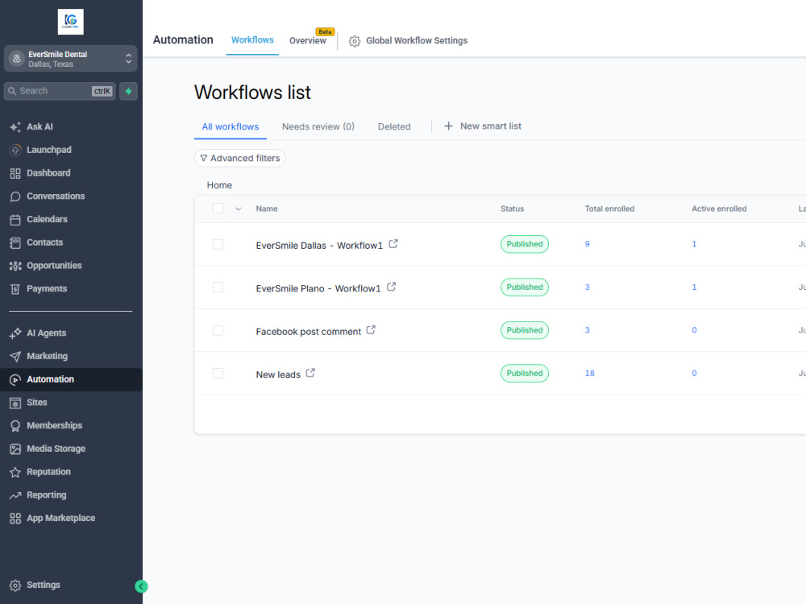Image resolution: width=806 pixels, height=604 pixels.
Task: Click the Search input in sidebar
Action: [60, 92]
